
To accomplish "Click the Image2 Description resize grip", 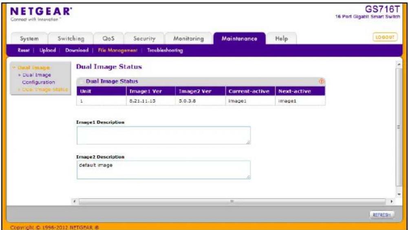I will click(248, 177).
